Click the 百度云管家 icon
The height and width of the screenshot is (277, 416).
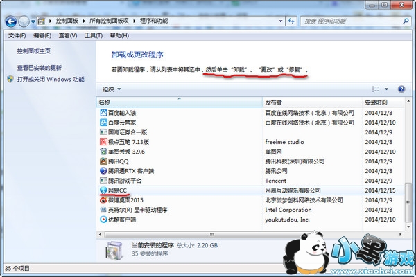click(103, 123)
